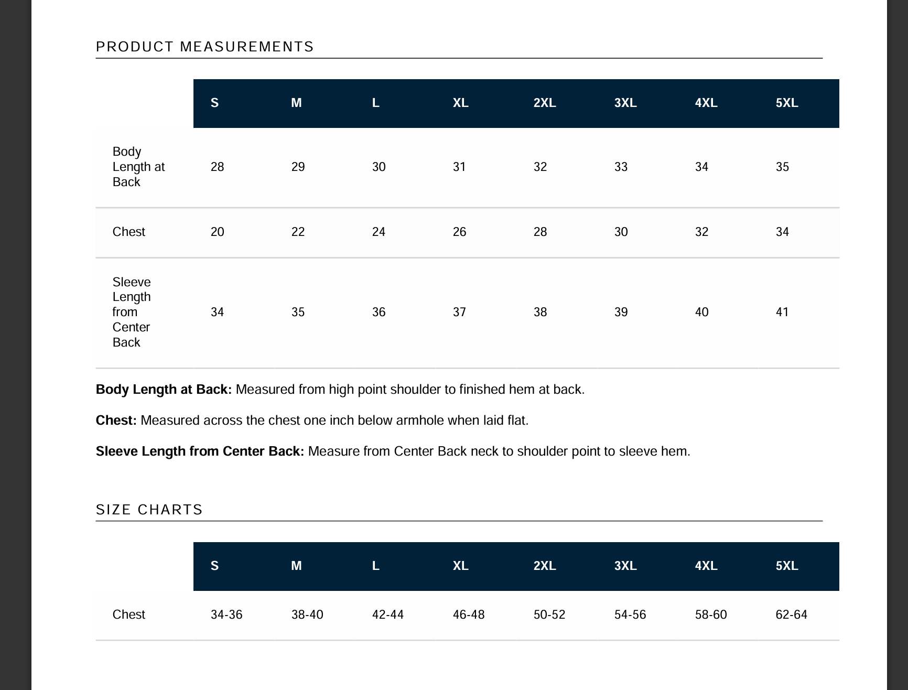The image size is (908, 690).
Task: Click sleeve length value 41 for 5XL
Action: point(782,312)
